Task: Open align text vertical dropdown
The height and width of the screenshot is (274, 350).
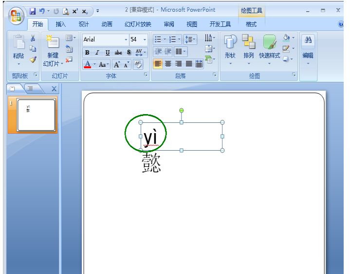Action: pos(210,48)
